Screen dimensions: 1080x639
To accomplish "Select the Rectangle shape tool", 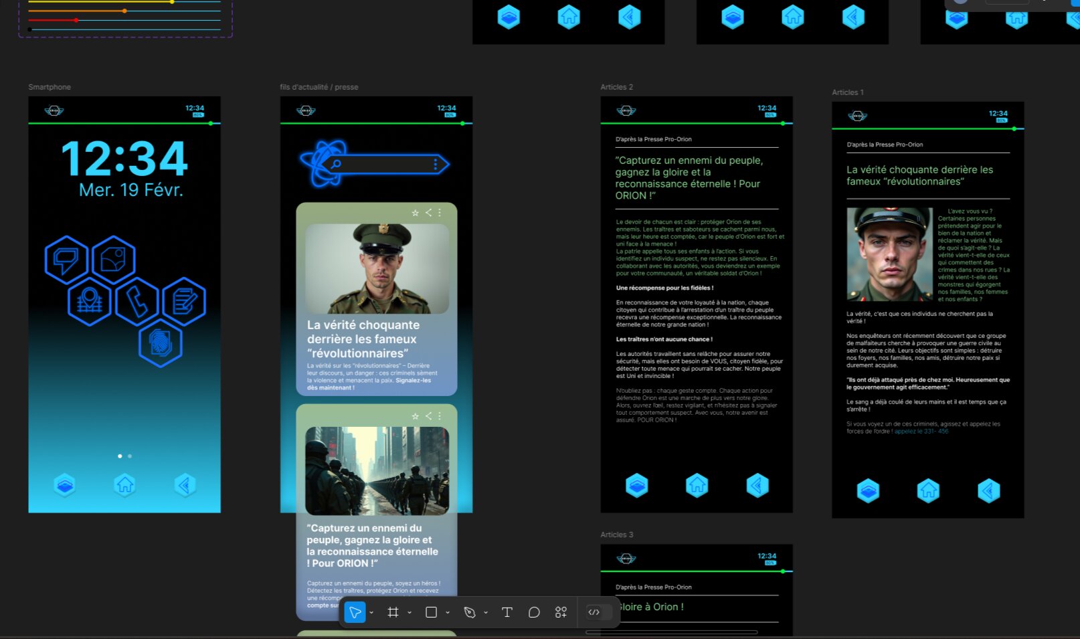I will pos(431,612).
